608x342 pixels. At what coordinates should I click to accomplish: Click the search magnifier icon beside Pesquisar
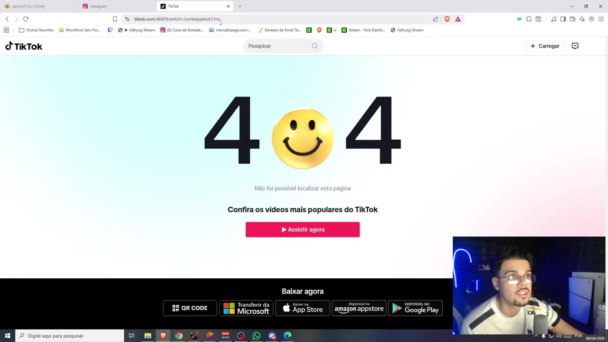click(315, 46)
